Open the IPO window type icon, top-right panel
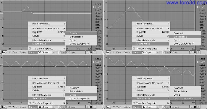207x109 pixels. [108, 52]
